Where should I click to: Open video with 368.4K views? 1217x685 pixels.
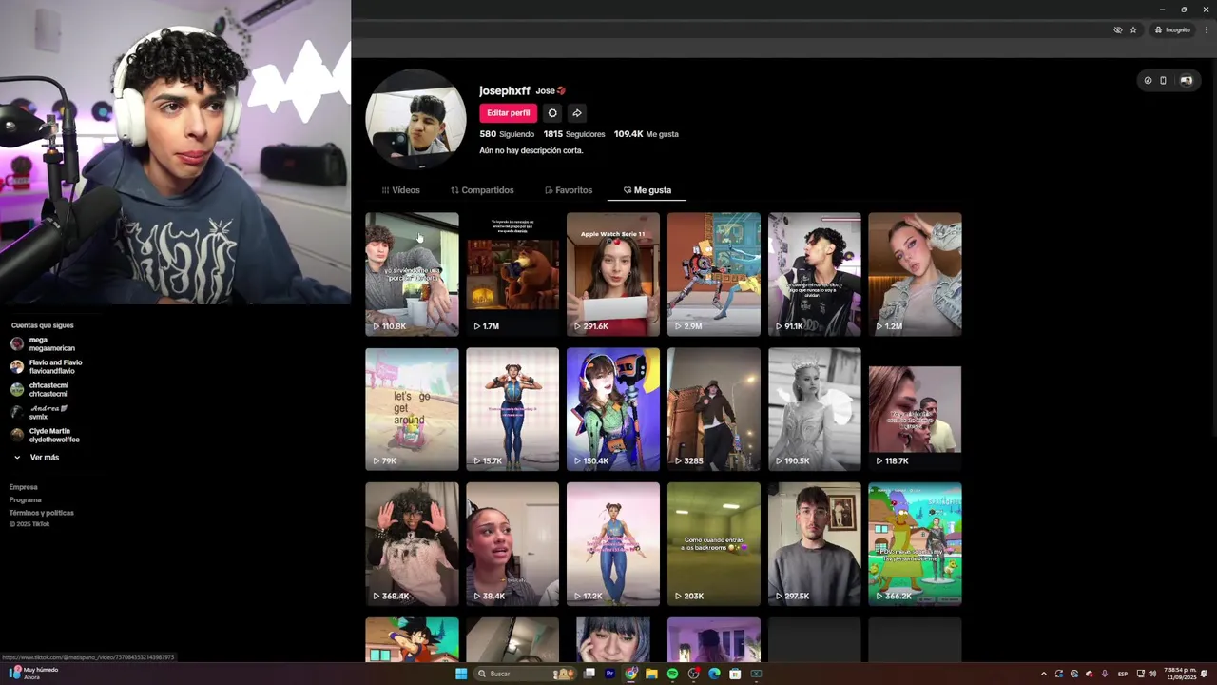coord(412,544)
